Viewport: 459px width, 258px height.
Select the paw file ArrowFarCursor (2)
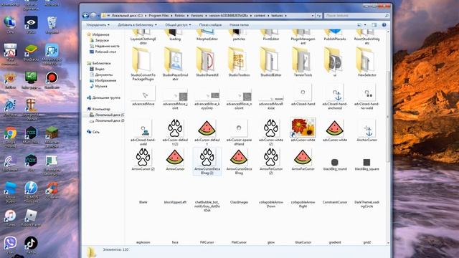tap(271, 161)
